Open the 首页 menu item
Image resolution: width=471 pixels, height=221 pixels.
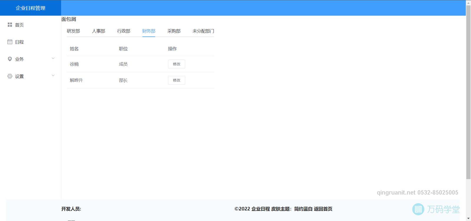[31, 25]
